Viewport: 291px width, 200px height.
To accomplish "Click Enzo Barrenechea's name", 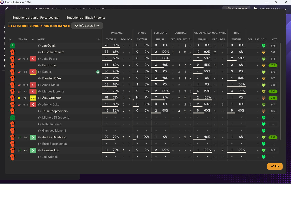I will (54, 144).
